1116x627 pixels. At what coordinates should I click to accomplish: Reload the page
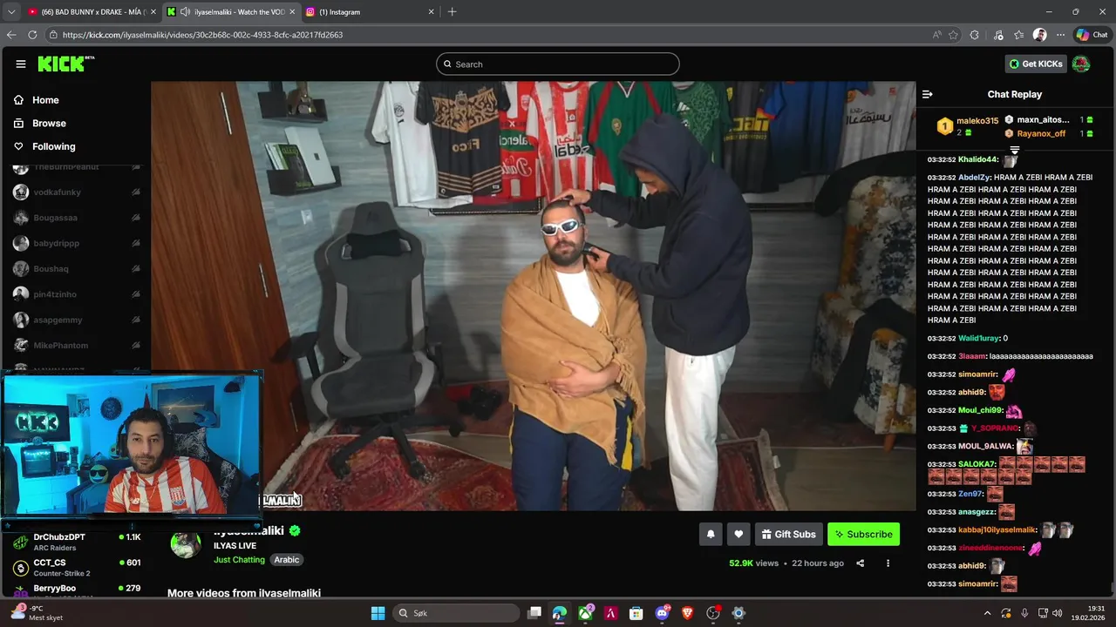click(32, 35)
